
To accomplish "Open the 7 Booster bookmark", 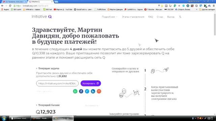I will coord(153,9).
